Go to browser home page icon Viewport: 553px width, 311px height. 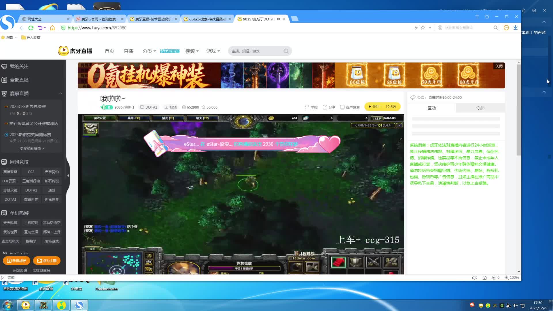point(52,28)
